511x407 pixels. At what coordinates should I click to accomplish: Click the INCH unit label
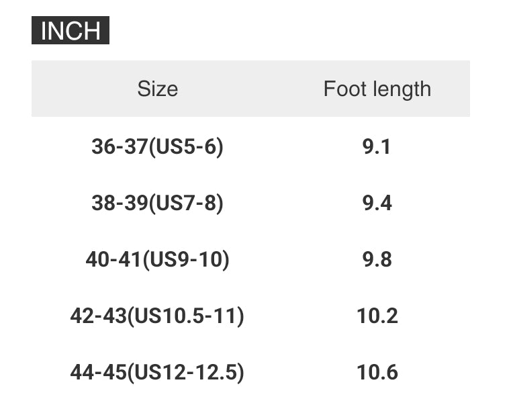(x=71, y=31)
